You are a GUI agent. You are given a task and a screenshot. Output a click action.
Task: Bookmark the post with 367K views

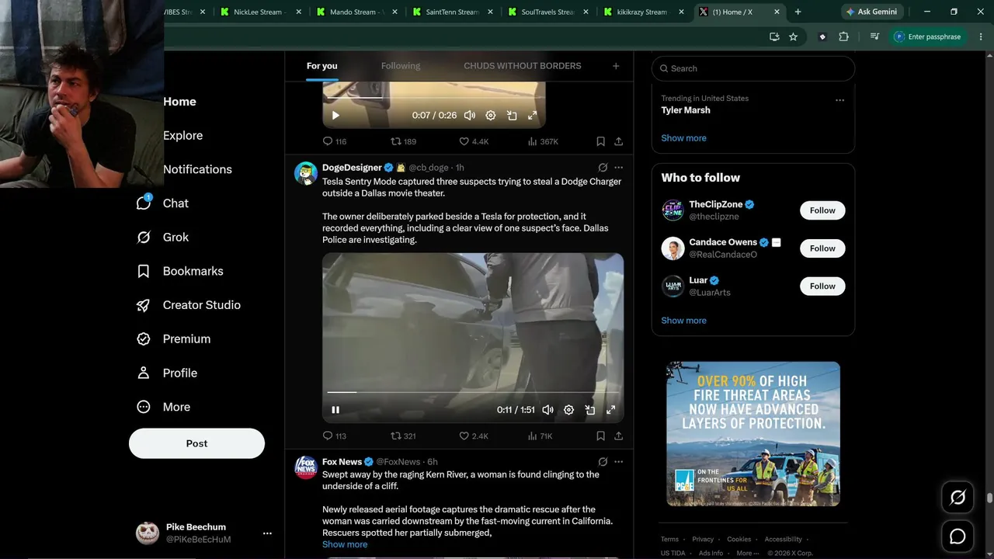coord(600,141)
